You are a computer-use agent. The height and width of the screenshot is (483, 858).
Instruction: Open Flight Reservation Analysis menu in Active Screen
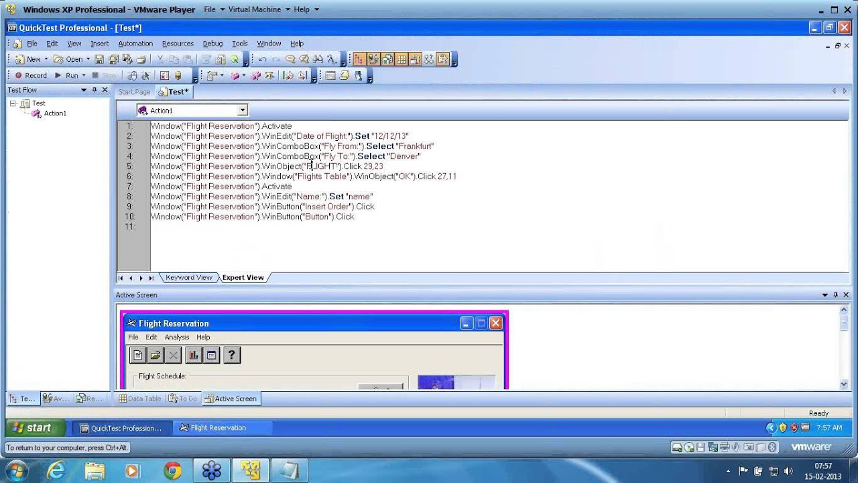177,337
